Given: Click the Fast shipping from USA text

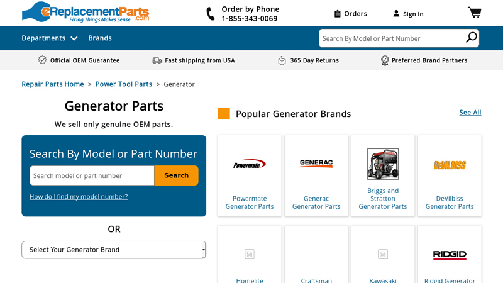Looking at the screenshot, I should pyautogui.click(x=200, y=60).
